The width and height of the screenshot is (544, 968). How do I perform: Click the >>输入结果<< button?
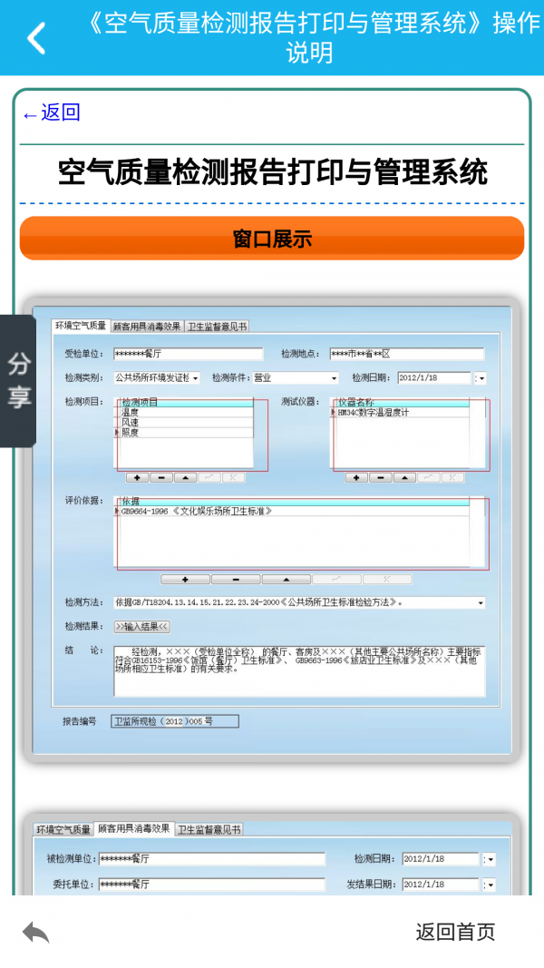point(141,627)
